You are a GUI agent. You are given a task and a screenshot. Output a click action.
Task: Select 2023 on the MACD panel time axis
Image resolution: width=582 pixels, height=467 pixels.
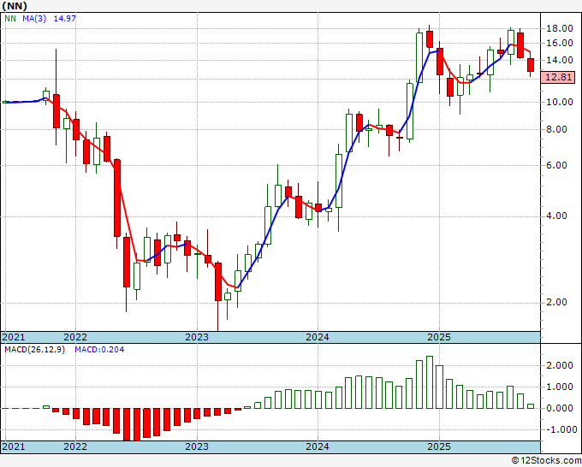click(x=196, y=446)
